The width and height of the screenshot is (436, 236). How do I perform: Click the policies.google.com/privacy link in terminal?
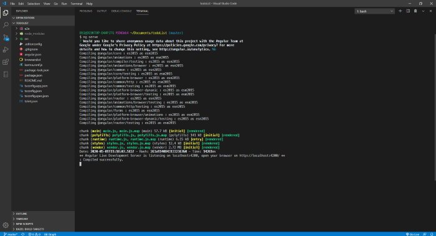click(x=184, y=45)
